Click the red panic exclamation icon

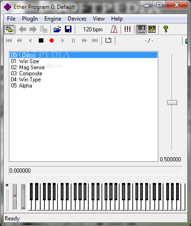[x=127, y=29]
